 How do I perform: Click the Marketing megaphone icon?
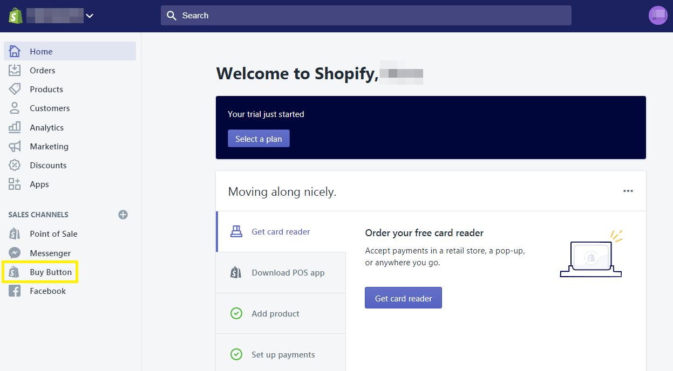[15, 146]
